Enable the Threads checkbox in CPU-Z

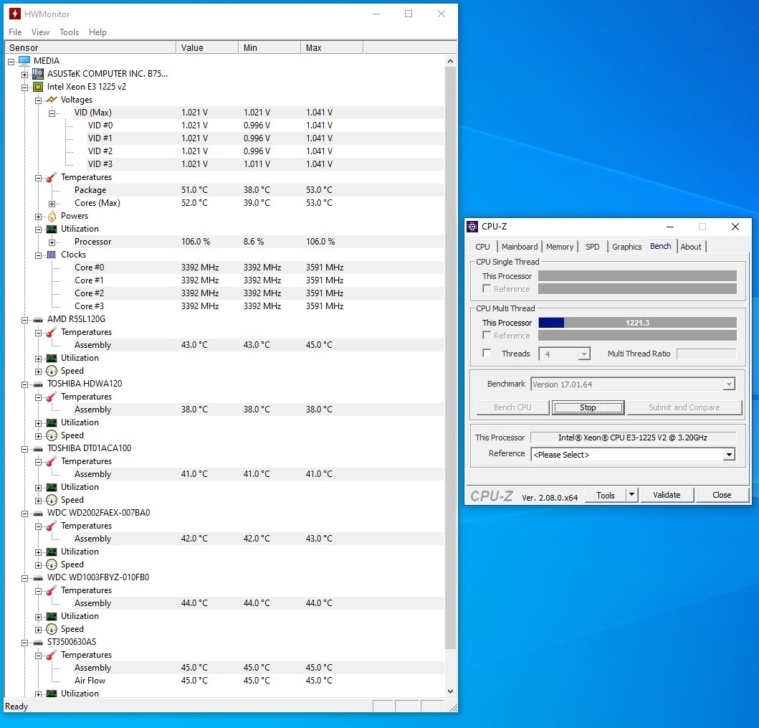(487, 354)
